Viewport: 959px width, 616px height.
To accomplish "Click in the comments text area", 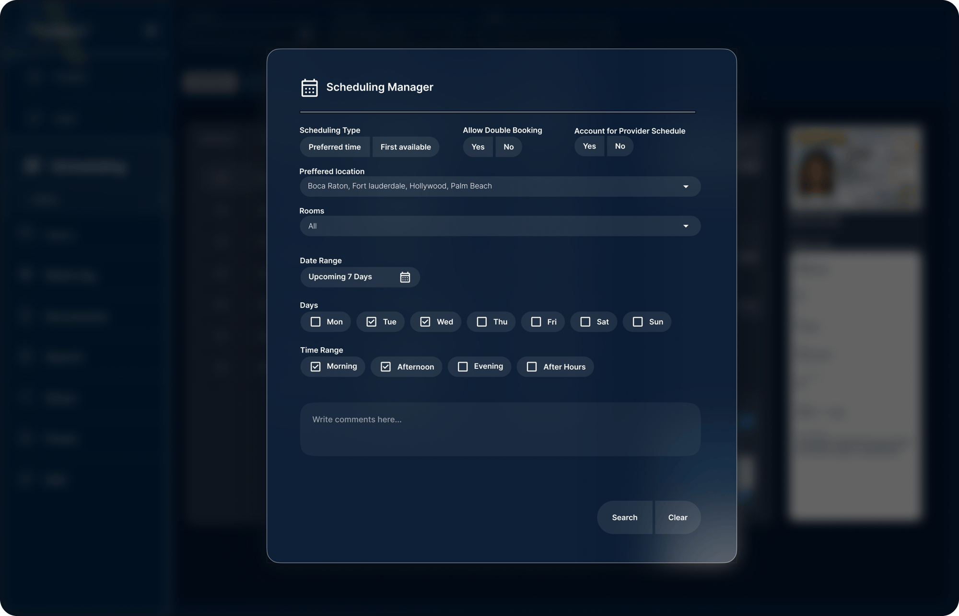I will (500, 429).
